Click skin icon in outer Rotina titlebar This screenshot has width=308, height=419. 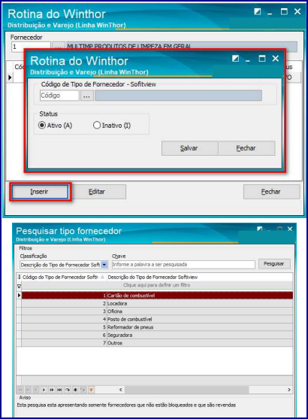coord(257,11)
